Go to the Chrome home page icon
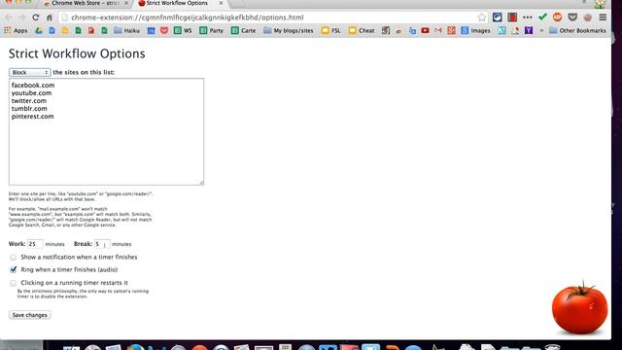This screenshot has width=622, height=350. point(50,17)
